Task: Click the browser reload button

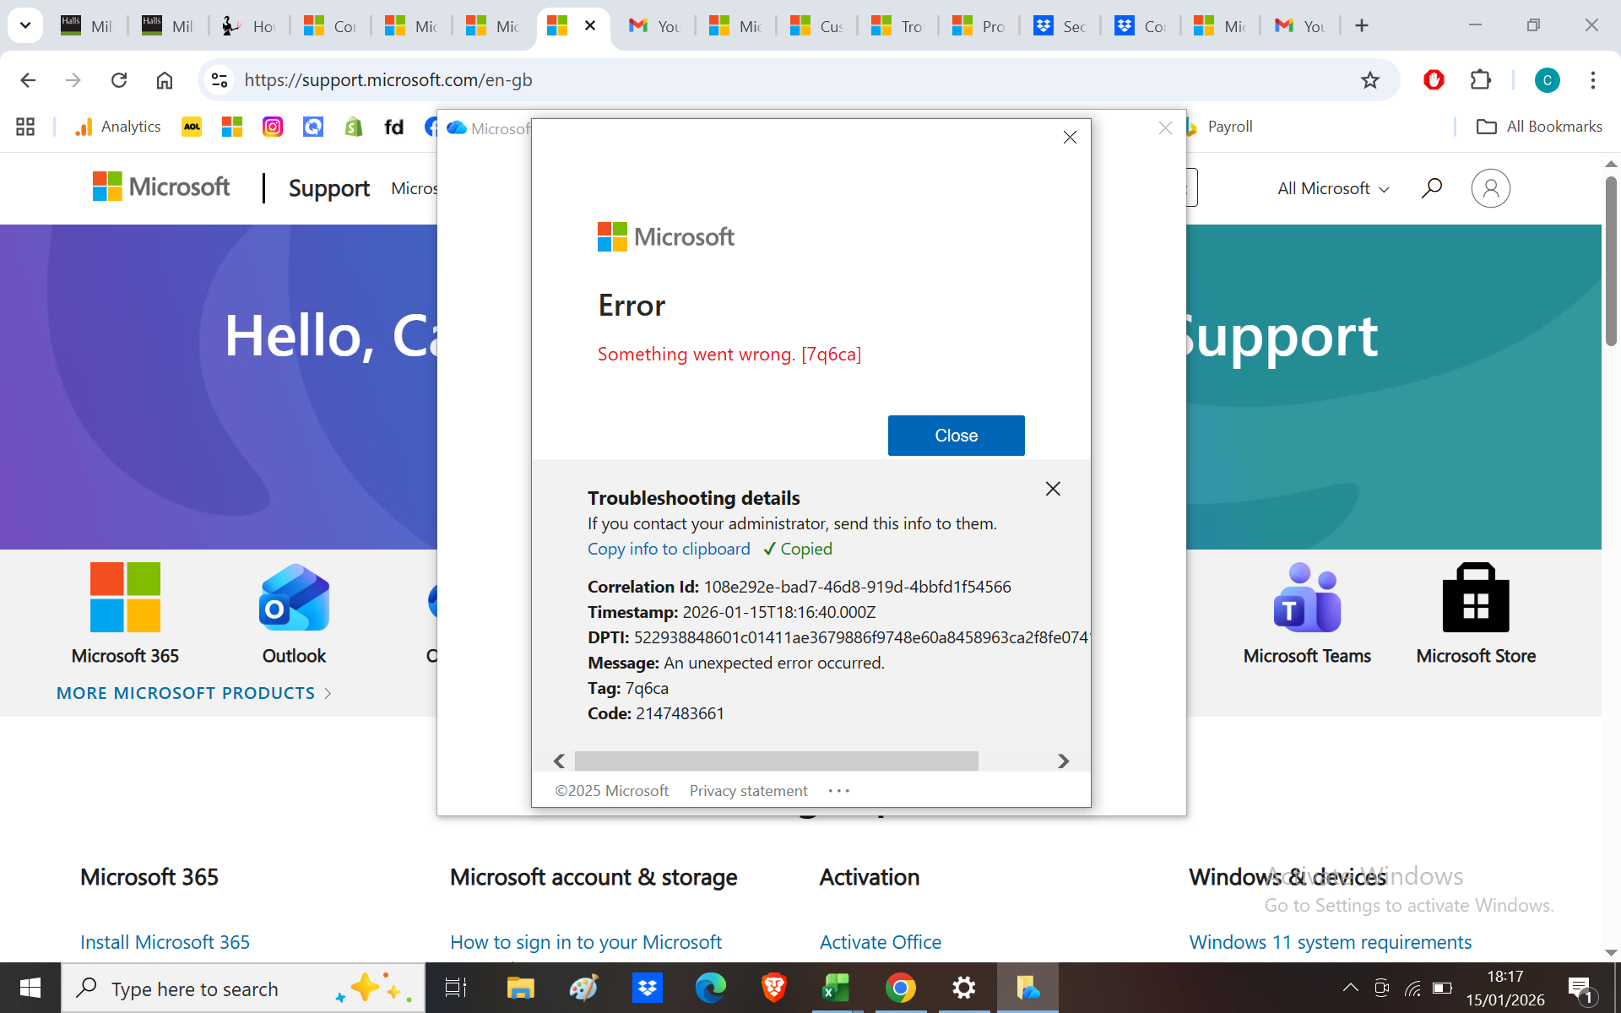Action: pos(119,80)
